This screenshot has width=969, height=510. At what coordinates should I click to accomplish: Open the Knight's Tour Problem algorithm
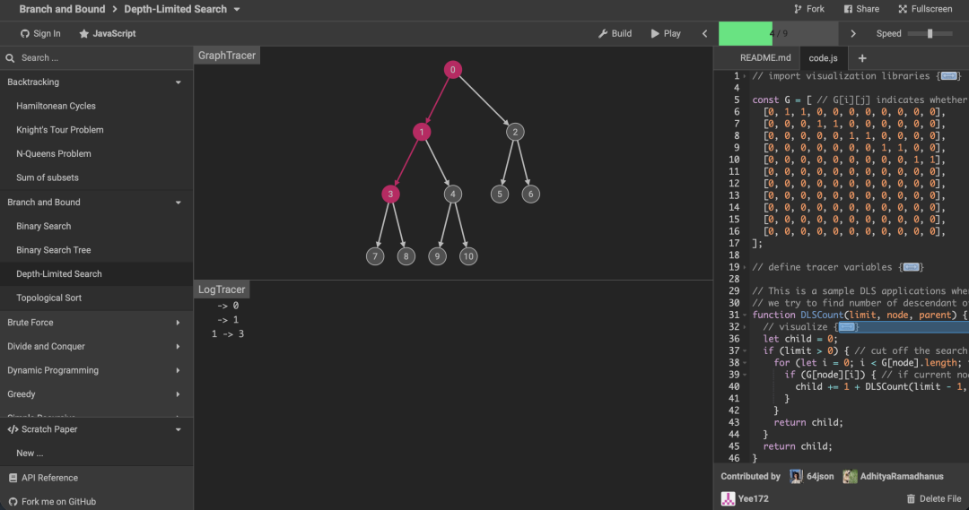(59, 130)
